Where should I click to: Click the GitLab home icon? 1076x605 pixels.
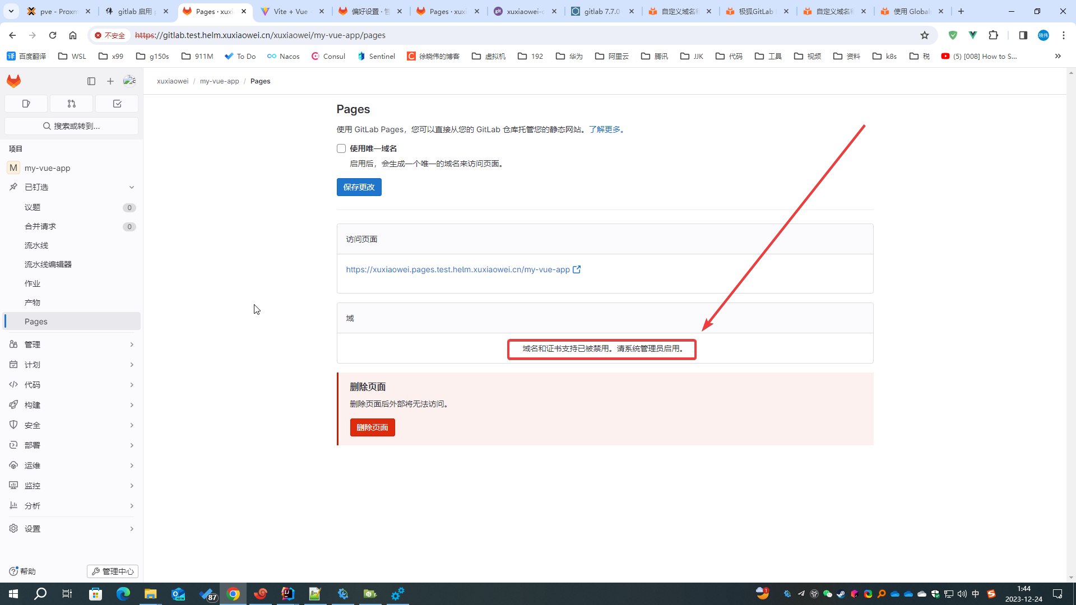pos(14,81)
